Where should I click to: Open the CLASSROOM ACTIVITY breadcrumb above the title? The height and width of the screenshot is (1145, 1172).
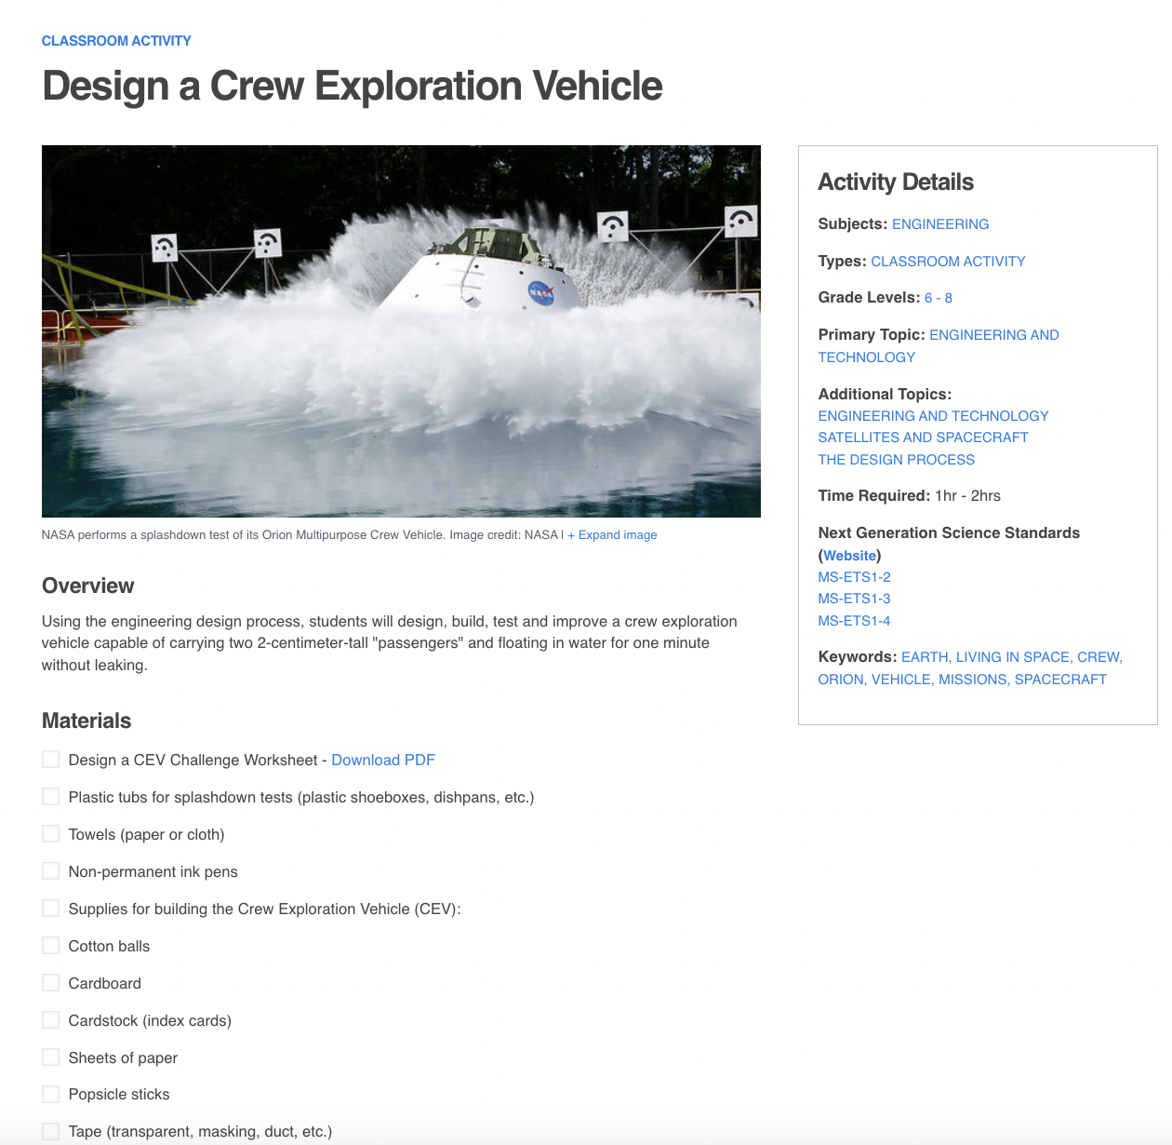click(115, 40)
